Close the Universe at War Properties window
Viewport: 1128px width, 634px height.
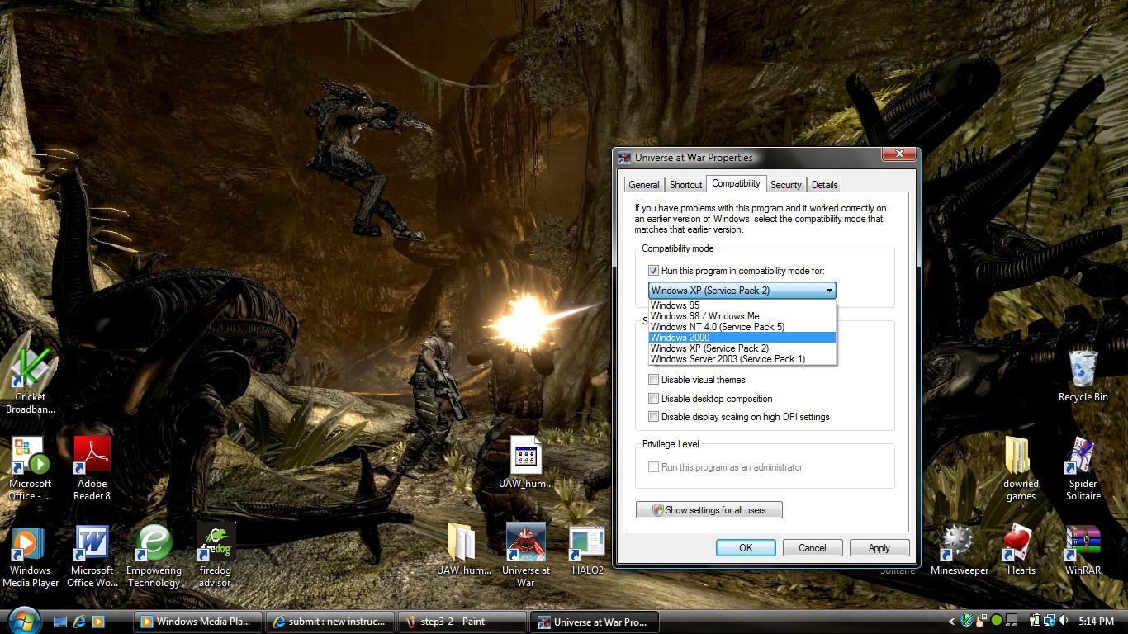pyautogui.click(x=899, y=154)
